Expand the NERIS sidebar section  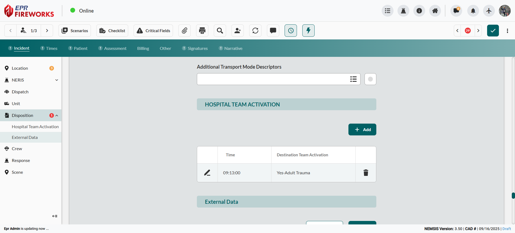pos(57,80)
